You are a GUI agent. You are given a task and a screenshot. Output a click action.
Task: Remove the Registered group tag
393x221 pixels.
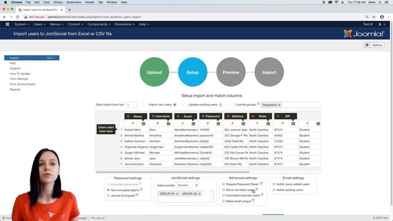(279, 105)
